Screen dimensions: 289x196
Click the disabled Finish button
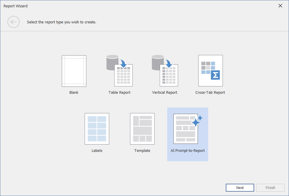pyautogui.click(x=270, y=188)
